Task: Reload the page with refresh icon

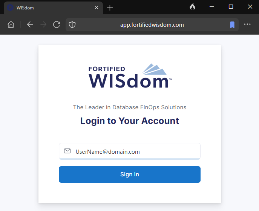Action: [57, 24]
